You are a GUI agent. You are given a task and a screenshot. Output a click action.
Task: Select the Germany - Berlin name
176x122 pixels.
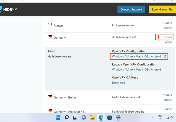click(x=65, y=97)
